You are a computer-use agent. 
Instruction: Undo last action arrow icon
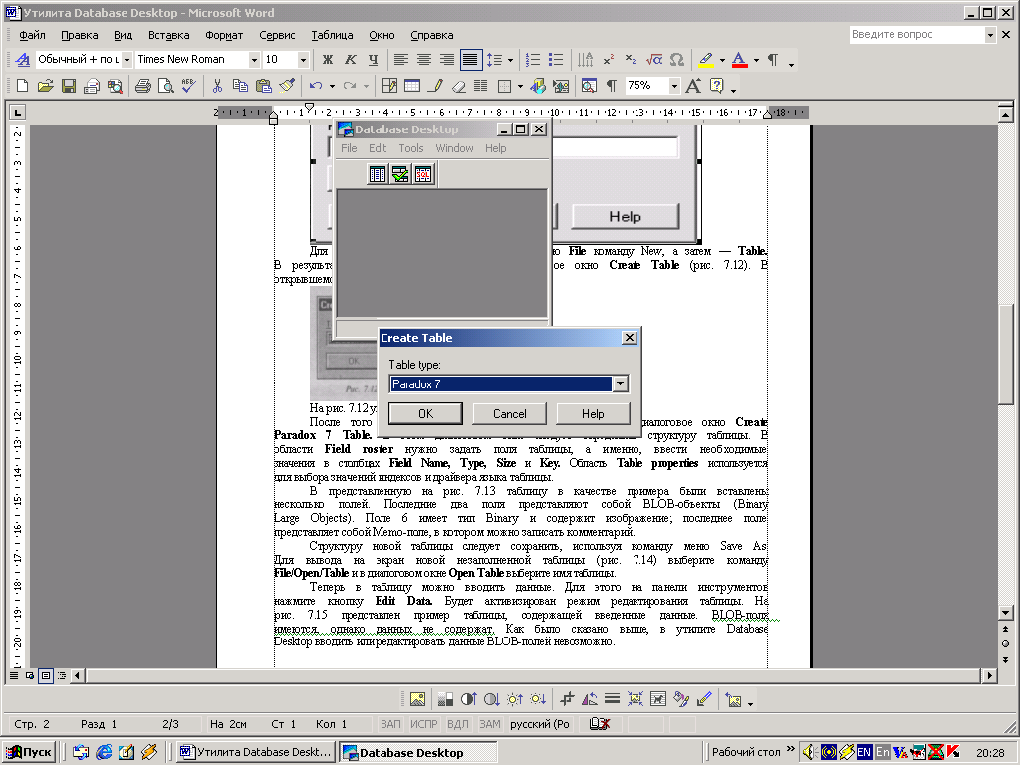[x=316, y=86]
